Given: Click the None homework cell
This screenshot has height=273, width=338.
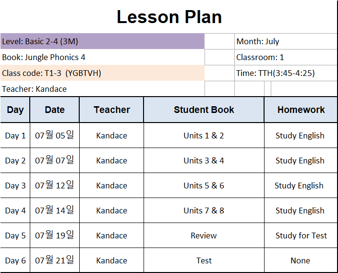Looking at the screenshot, I should (301, 261).
